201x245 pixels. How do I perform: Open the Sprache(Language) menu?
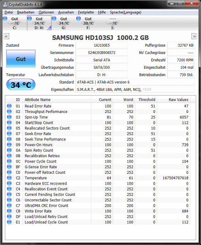[x=125, y=12]
